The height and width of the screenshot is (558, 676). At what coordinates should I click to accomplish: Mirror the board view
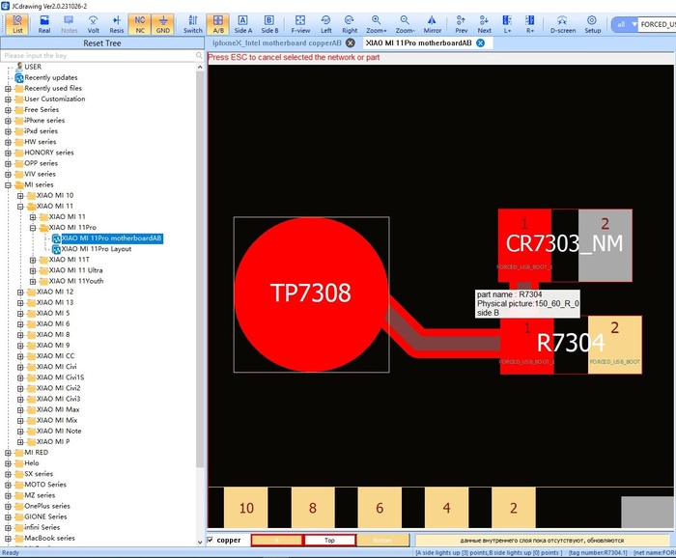[x=432, y=23]
